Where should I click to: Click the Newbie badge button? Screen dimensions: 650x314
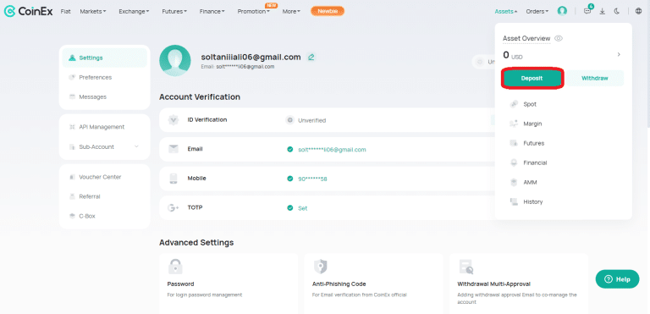[328, 11]
